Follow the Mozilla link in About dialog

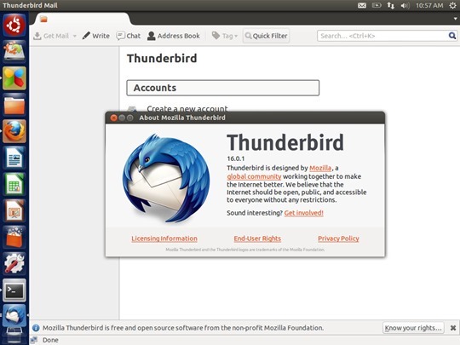click(320, 168)
